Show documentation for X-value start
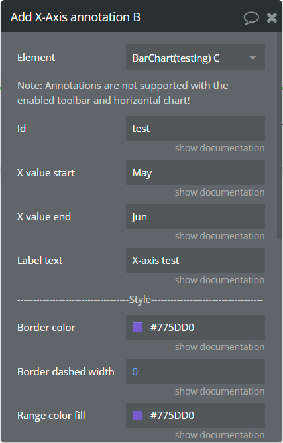 (220, 192)
